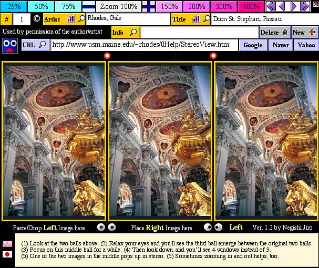Set zoom to 400%

(251, 6)
